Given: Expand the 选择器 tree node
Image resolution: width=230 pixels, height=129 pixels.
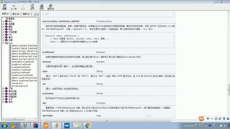Looking at the screenshot, I should [3, 24].
